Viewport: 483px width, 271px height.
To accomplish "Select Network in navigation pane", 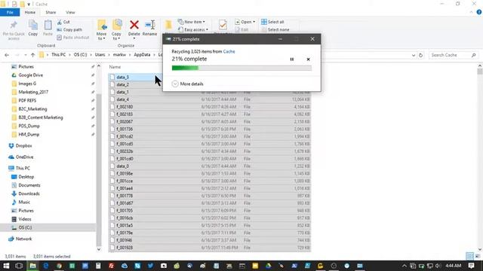I will pos(23,239).
